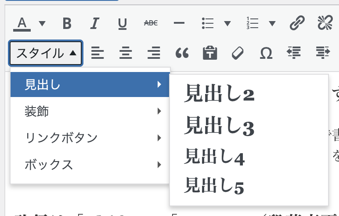Remove link with the unlink icon

(x=325, y=23)
